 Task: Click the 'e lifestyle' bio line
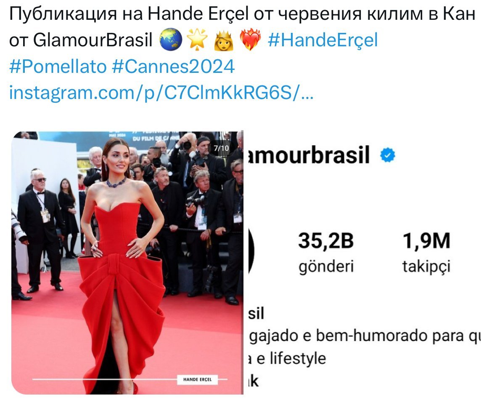287,358
